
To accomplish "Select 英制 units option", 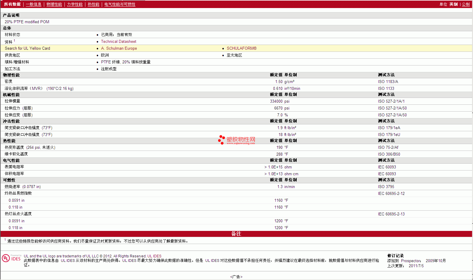I will click(x=453, y=4).
